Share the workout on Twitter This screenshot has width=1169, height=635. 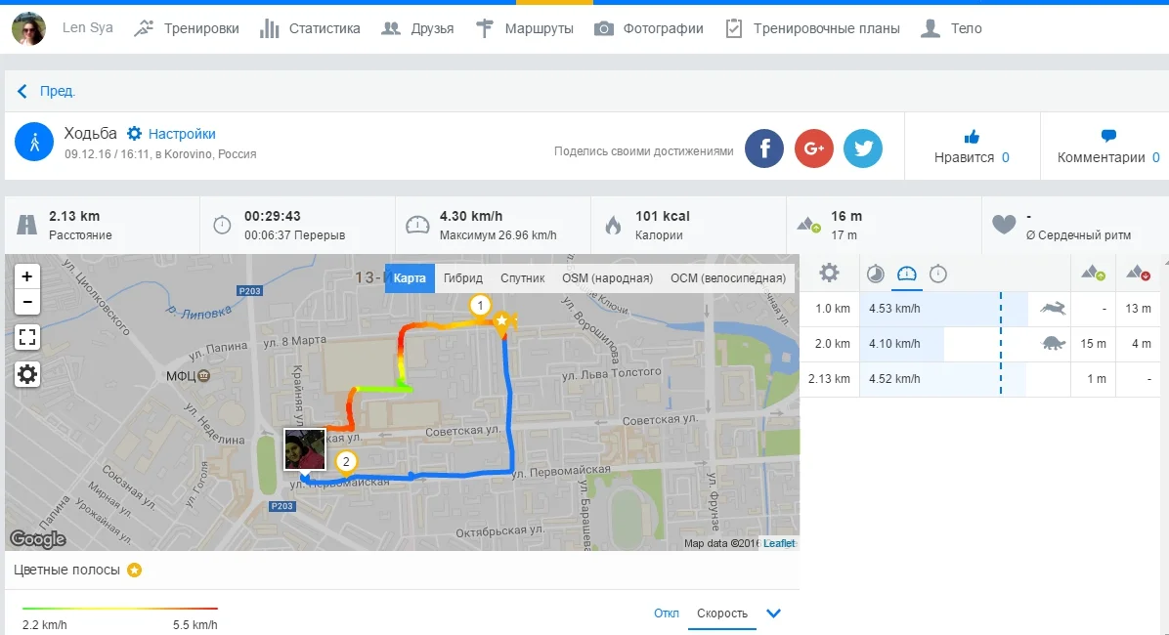(x=863, y=148)
